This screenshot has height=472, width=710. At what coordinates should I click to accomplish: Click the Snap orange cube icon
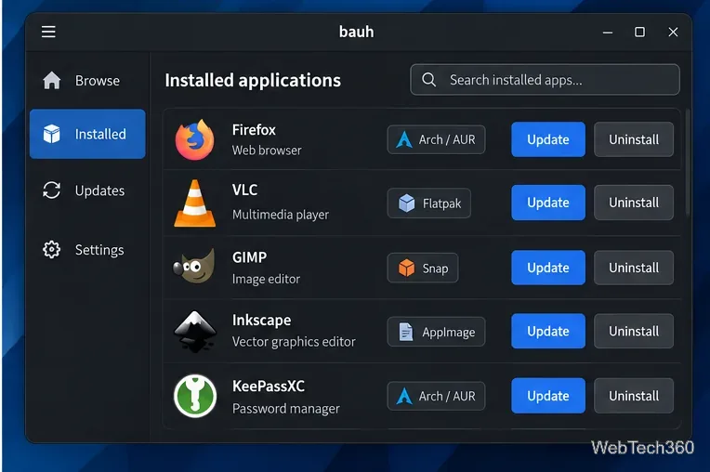pyautogui.click(x=407, y=268)
